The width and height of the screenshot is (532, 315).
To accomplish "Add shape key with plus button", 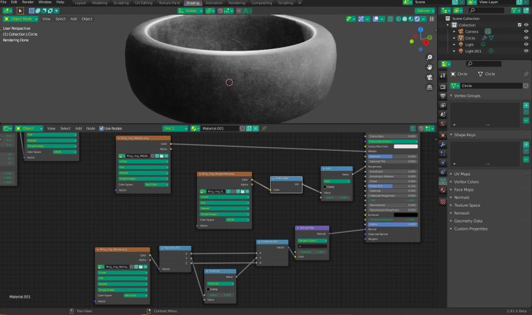I will 526,144.
